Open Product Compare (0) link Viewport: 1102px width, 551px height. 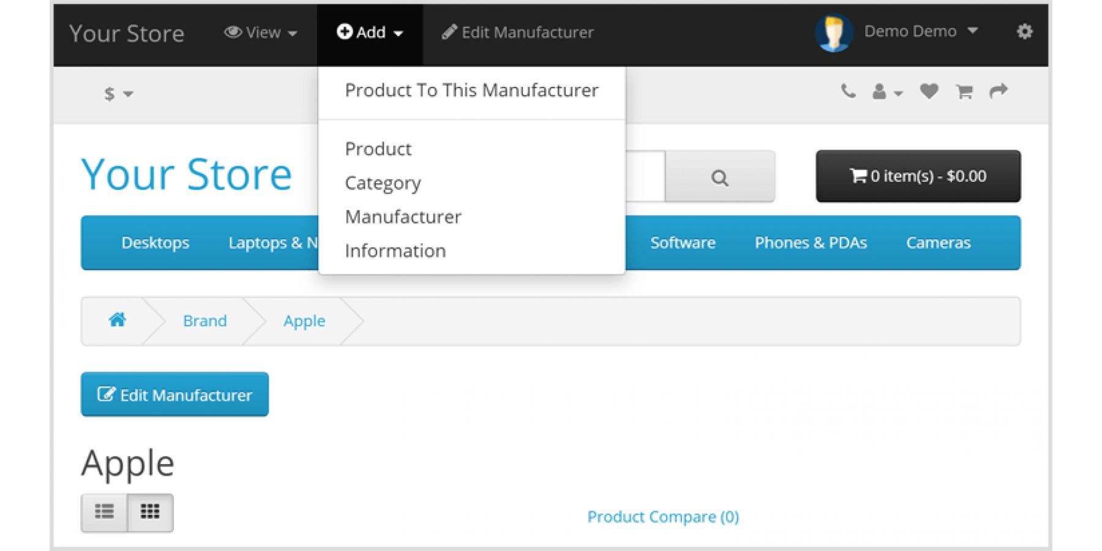pyautogui.click(x=663, y=517)
